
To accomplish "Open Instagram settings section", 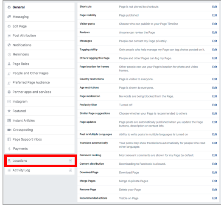I will (40, 101).
